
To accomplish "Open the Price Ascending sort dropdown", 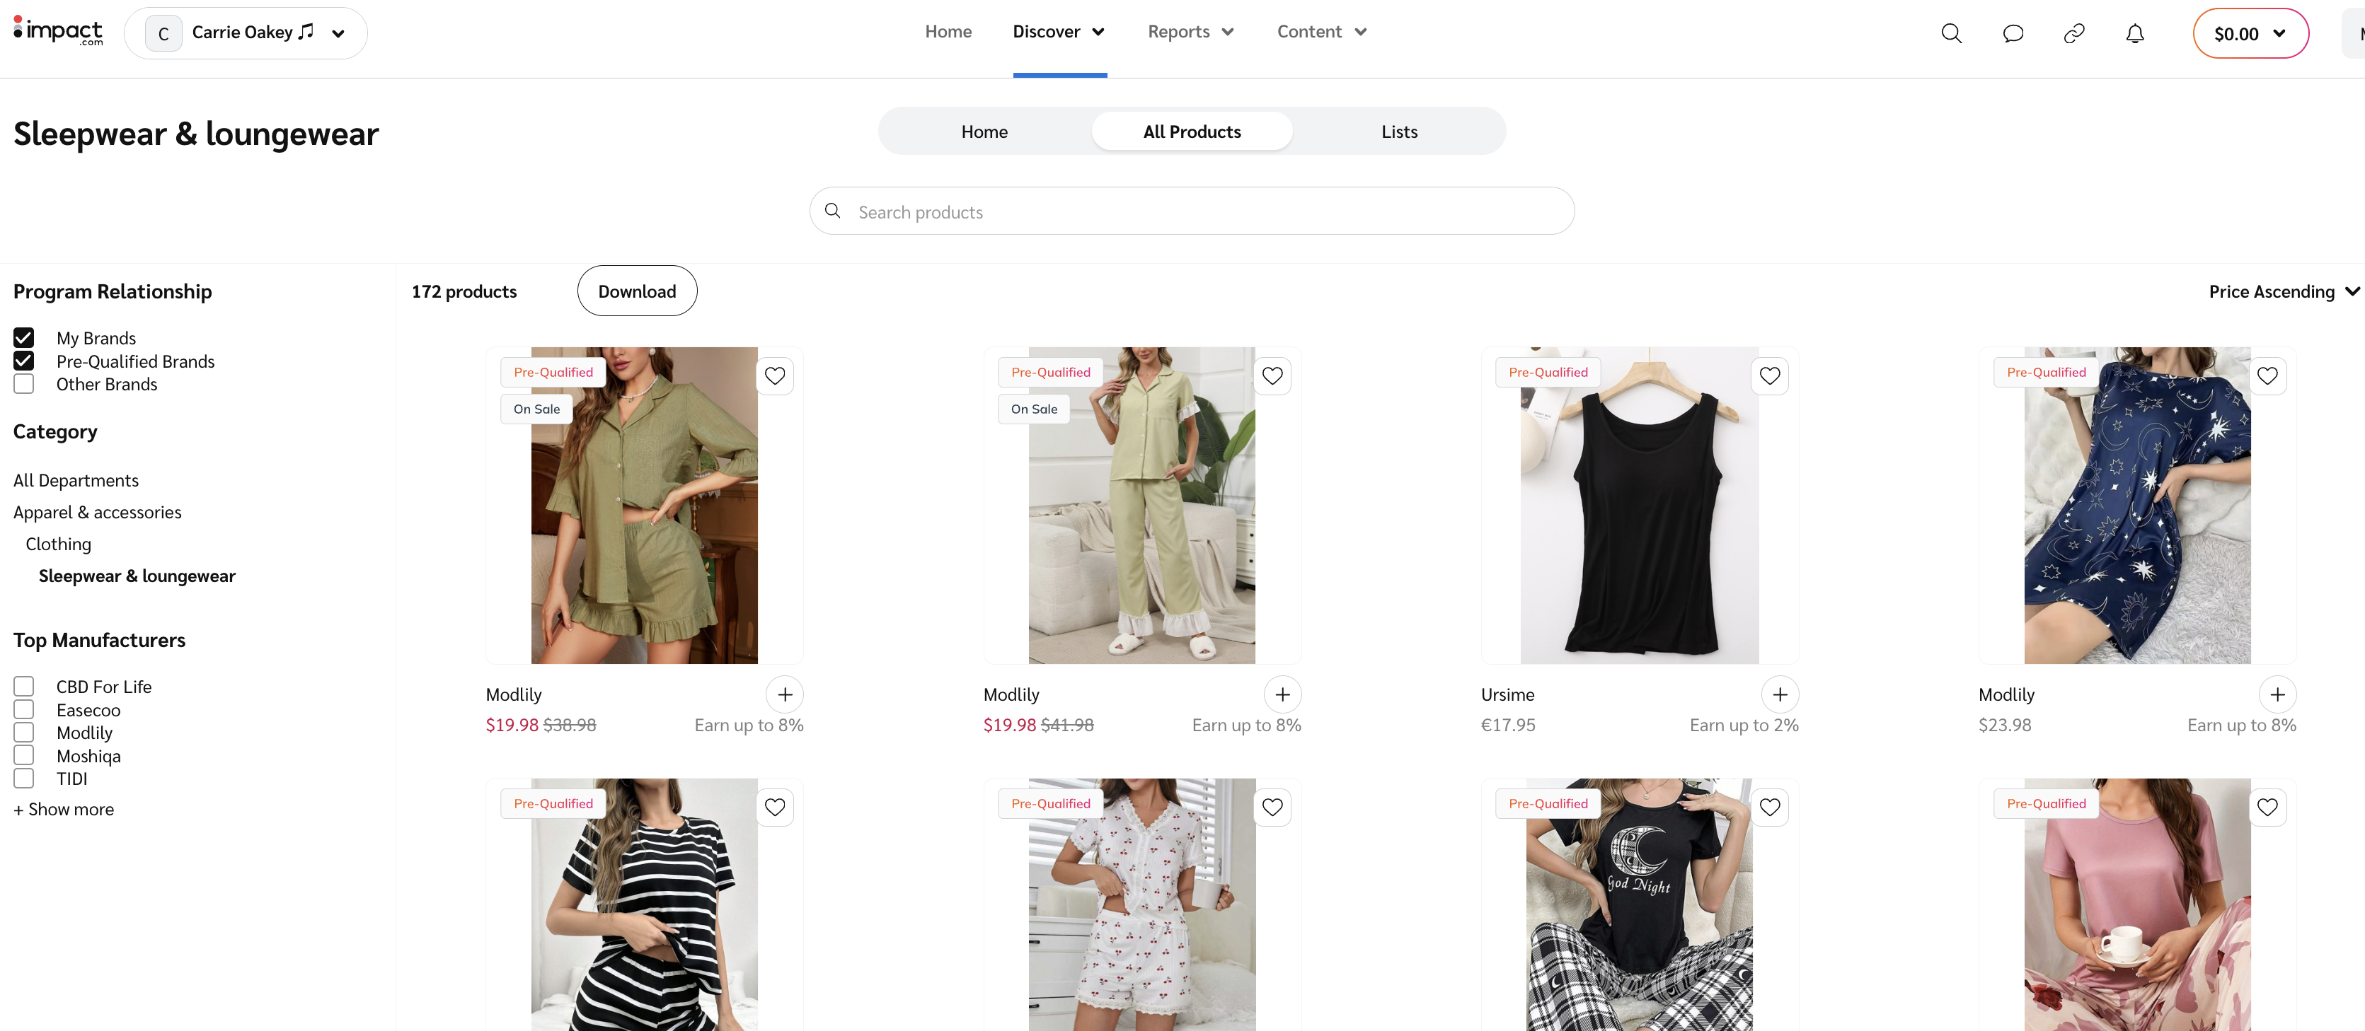I will pyautogui.click(x=2282, y=291).
